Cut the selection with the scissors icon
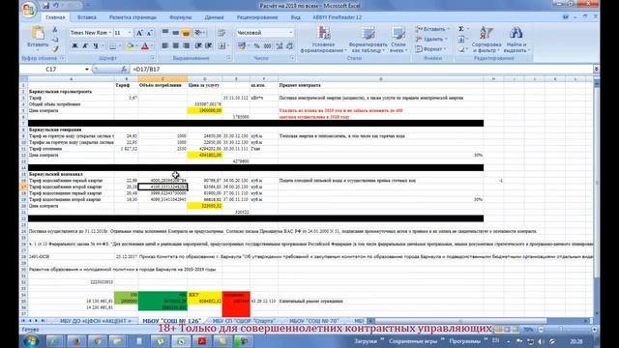 click(55, 30)
